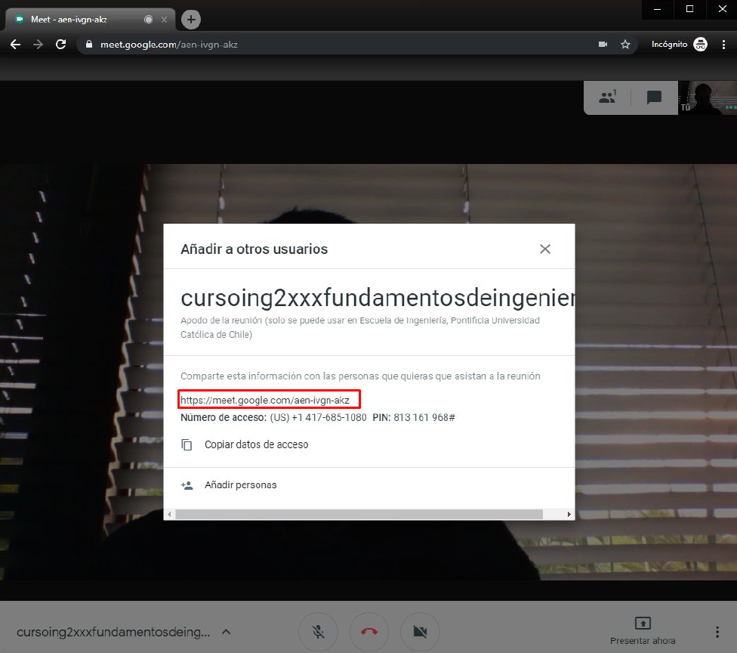Show the participants list
This screenshot has height=653, width=737.
607,97
